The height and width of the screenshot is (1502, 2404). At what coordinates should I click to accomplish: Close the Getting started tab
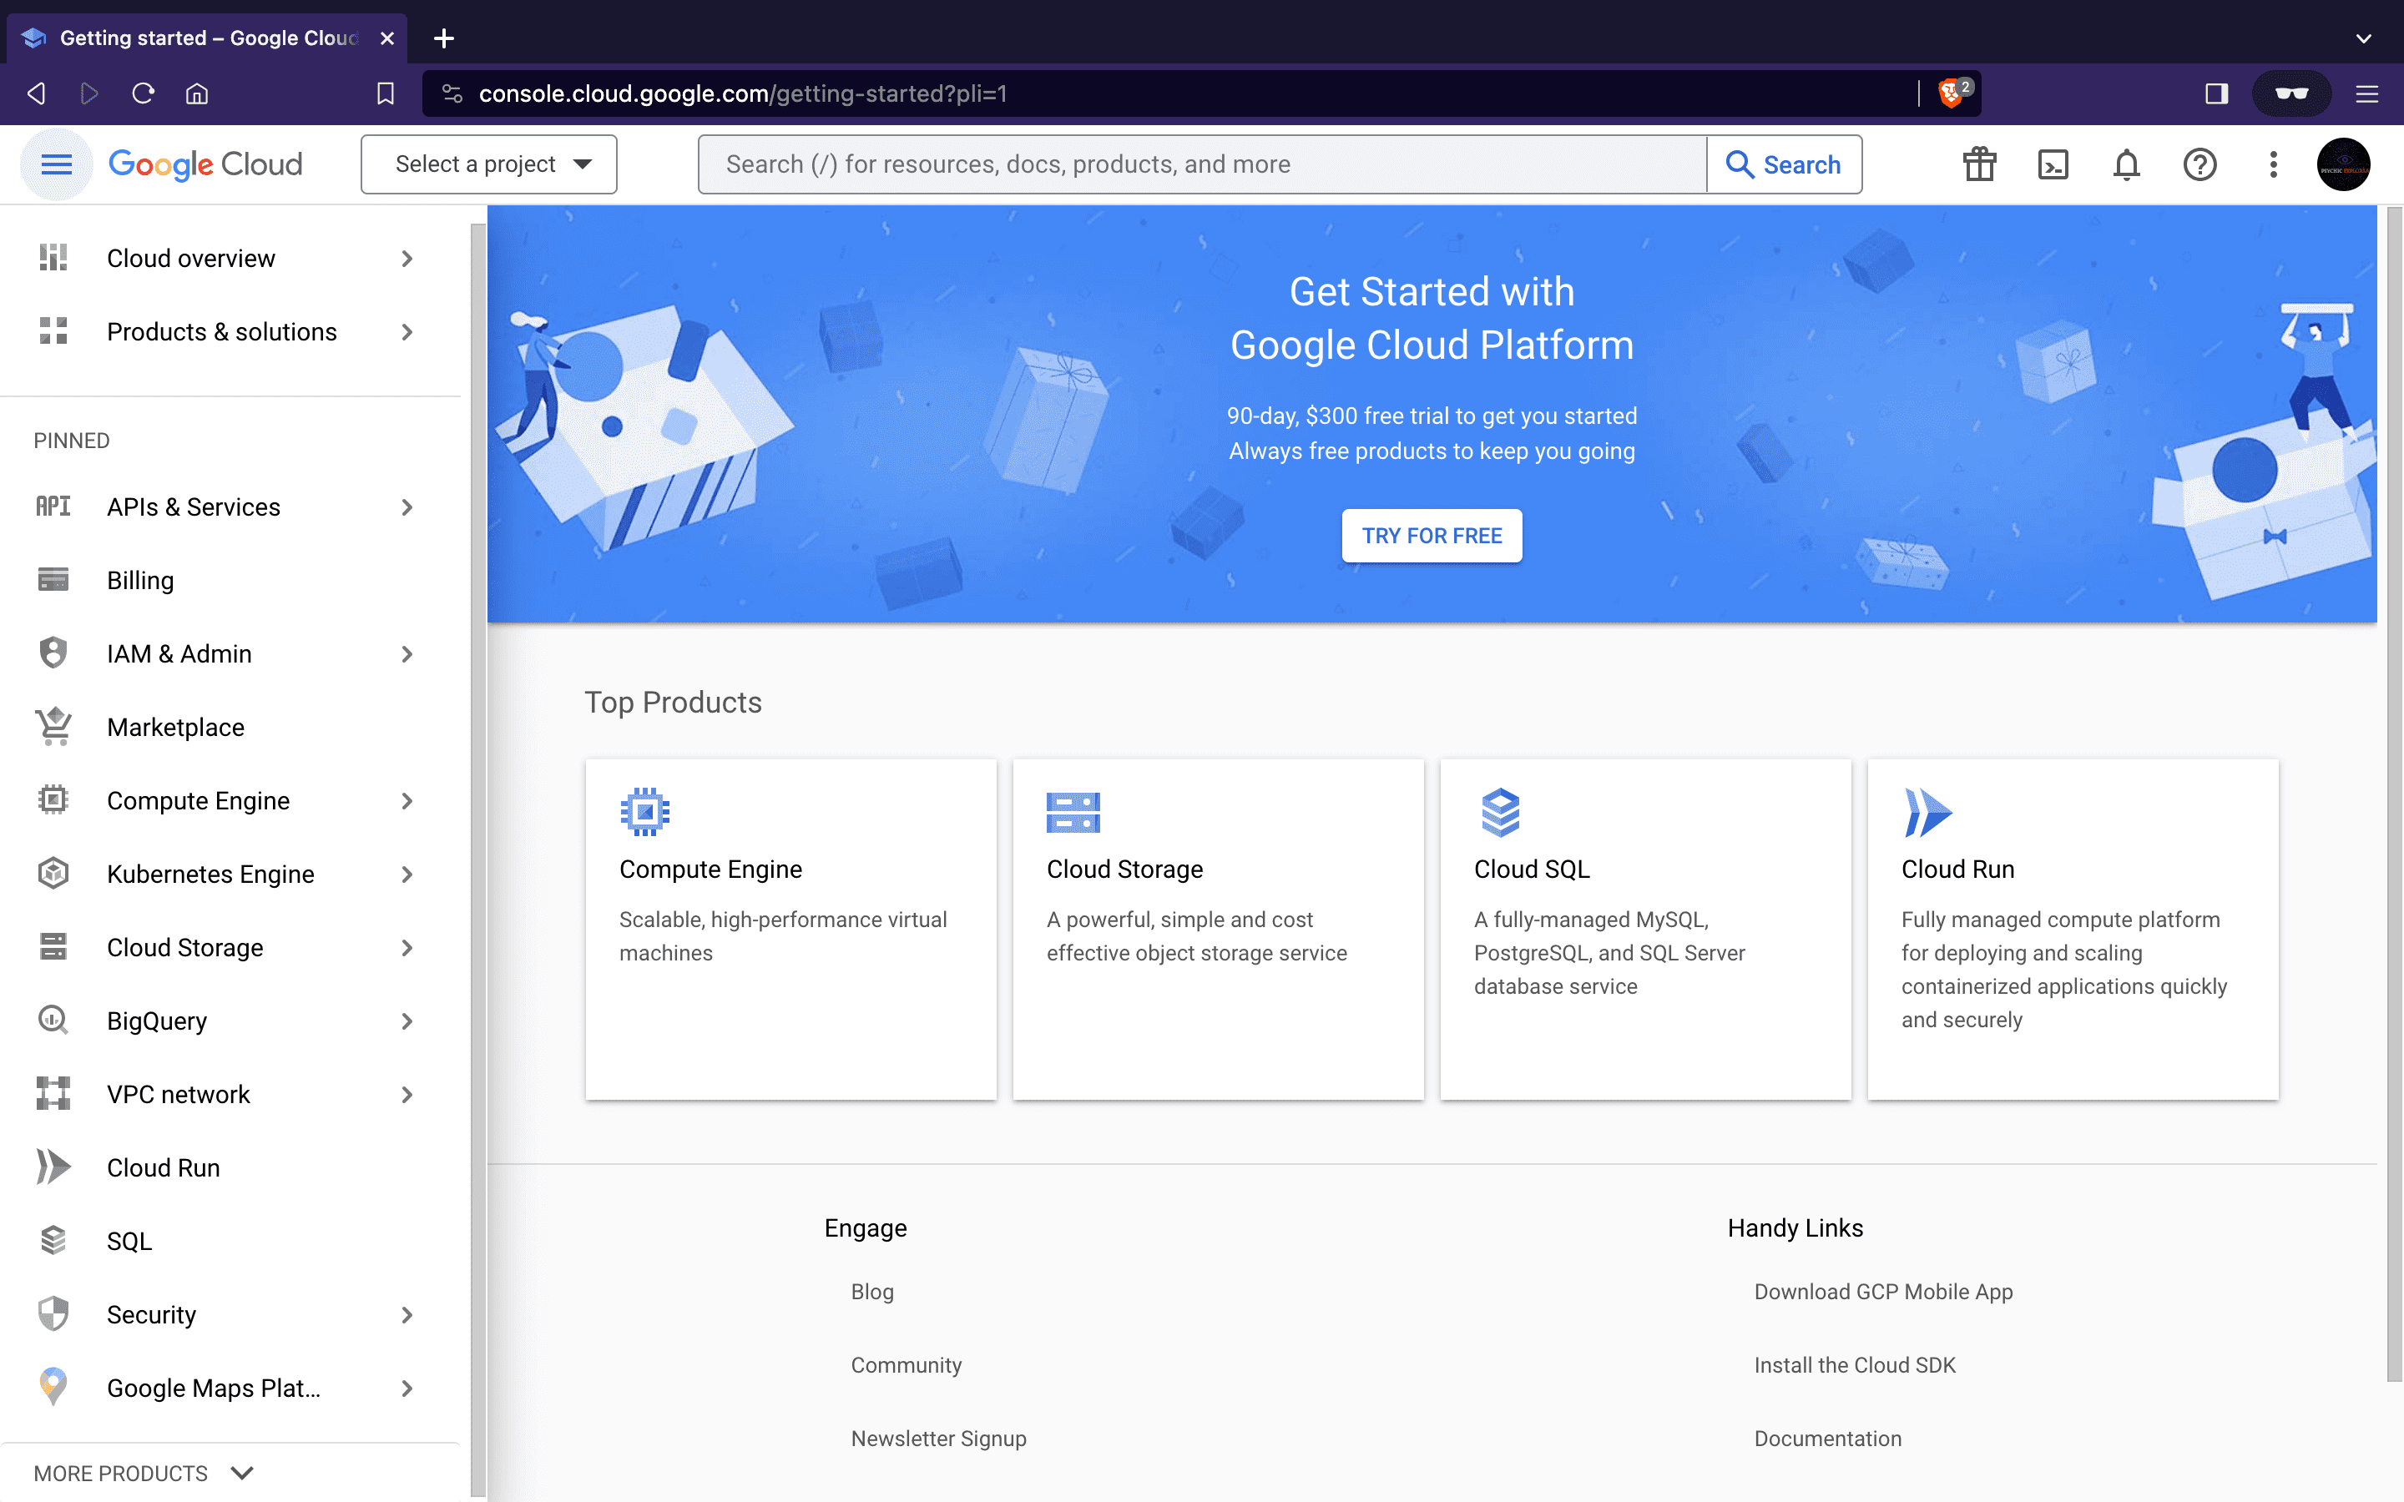point(387,38)
